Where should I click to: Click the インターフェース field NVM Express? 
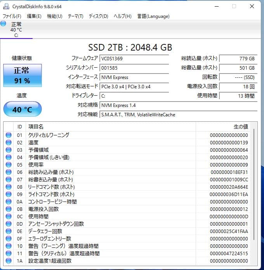click(134, 77)
